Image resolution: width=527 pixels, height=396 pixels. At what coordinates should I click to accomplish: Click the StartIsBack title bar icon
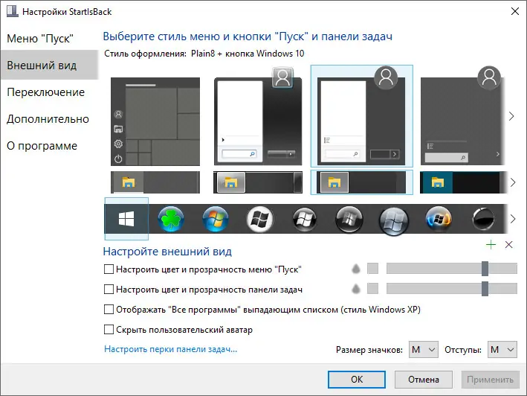click(x=13, y=11)
